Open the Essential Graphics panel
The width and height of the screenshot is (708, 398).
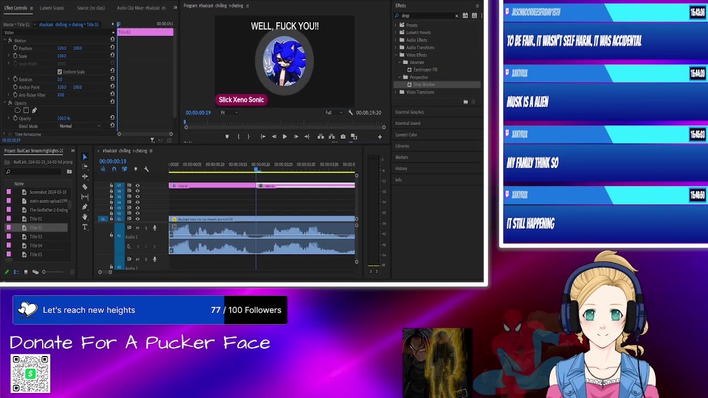[409, 112]
